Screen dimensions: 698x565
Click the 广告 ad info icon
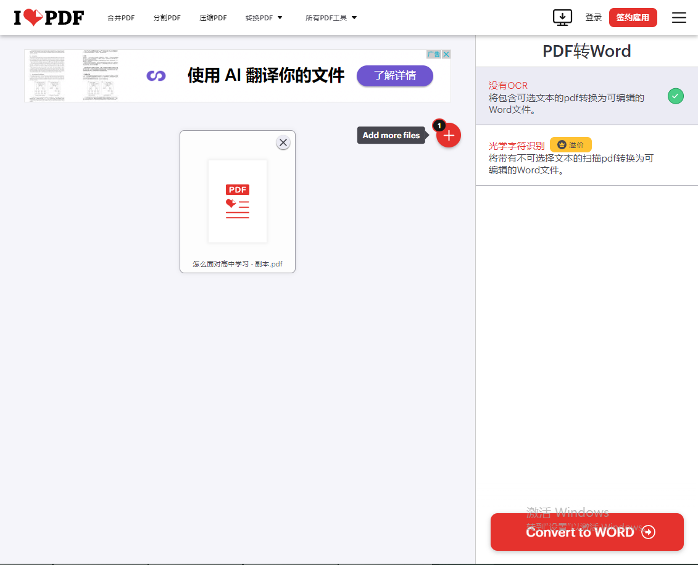click(434, 54)
